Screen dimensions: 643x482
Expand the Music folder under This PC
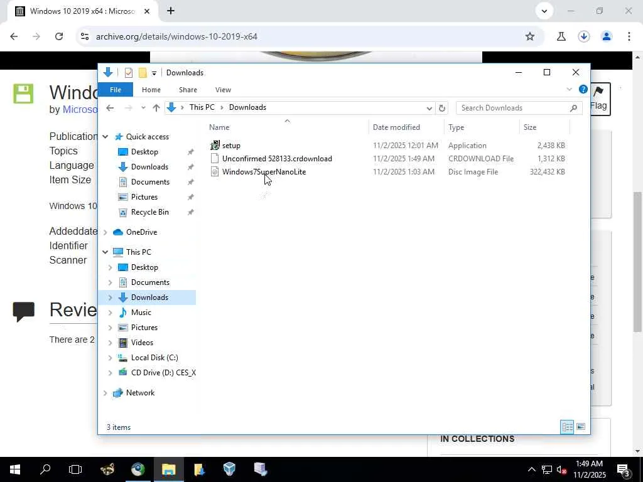pos(111,313)
